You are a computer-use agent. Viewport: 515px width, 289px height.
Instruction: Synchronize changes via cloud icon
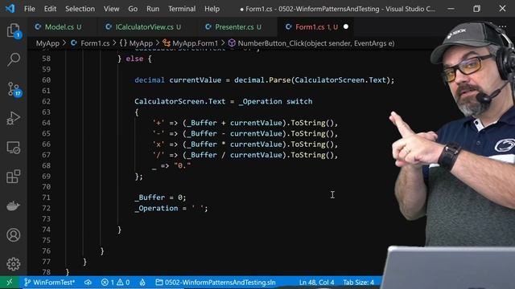click(x=88, y=282)
